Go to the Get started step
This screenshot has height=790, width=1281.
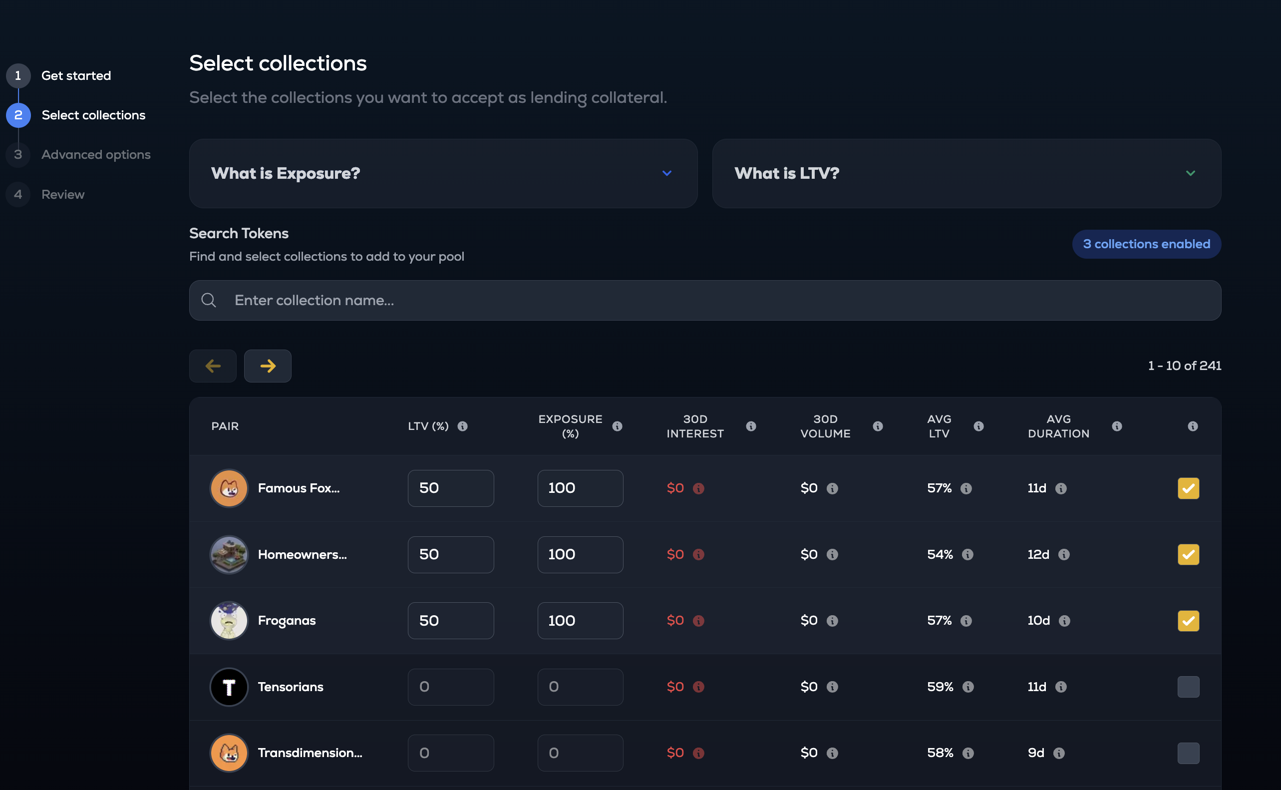76,76
